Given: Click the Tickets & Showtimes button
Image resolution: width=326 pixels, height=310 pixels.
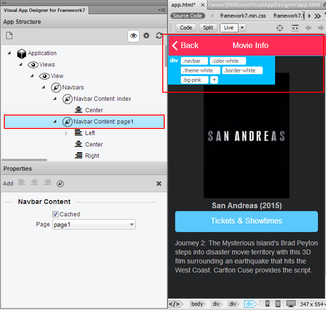Looking at the screenshot, I should coord(247,221).
